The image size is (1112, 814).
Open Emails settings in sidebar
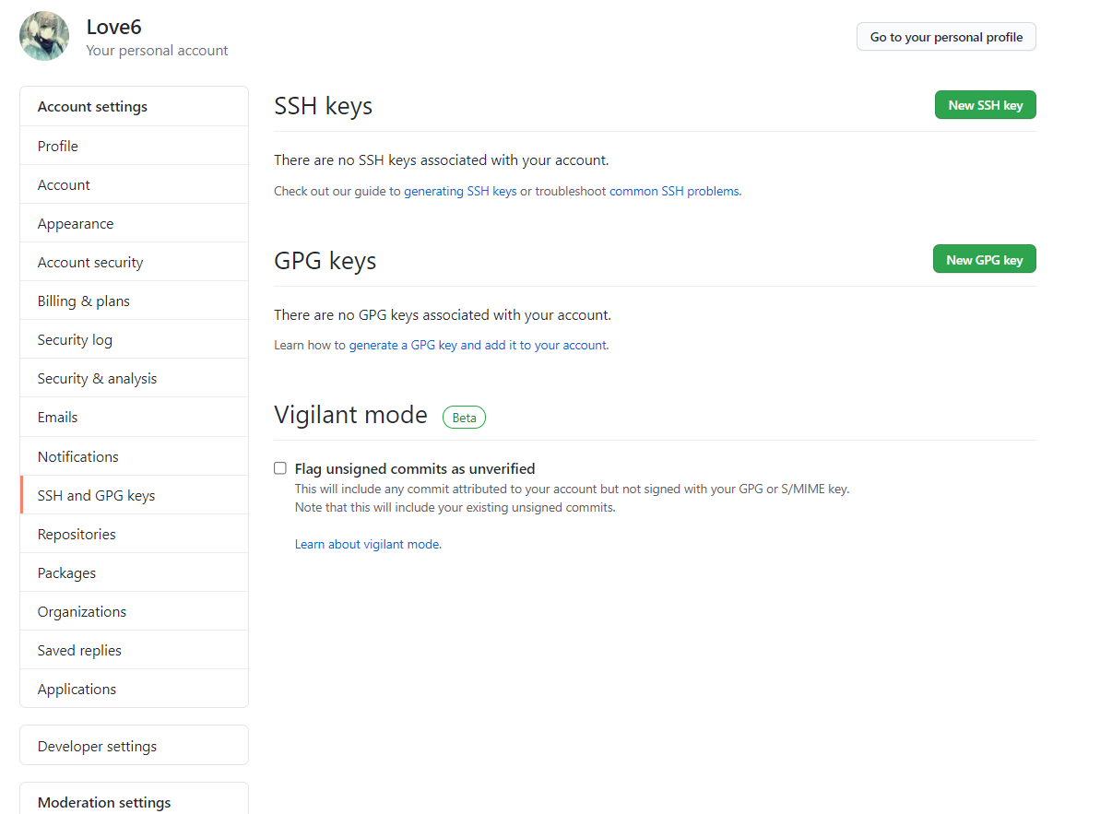134,417
